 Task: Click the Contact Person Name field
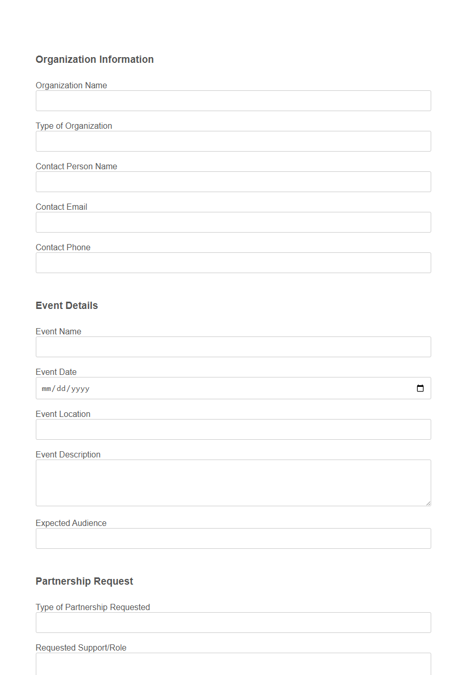[233, 182]
